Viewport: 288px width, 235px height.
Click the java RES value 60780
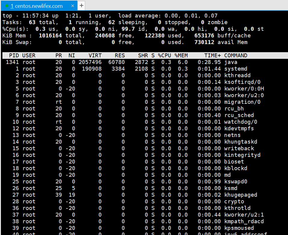point(116,62)
